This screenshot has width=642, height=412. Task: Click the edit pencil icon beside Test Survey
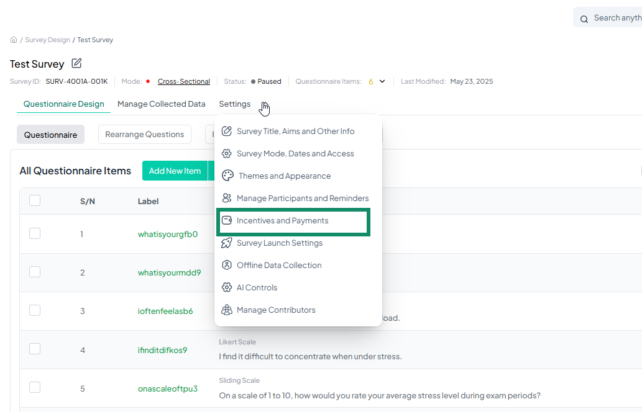(76, 63)
